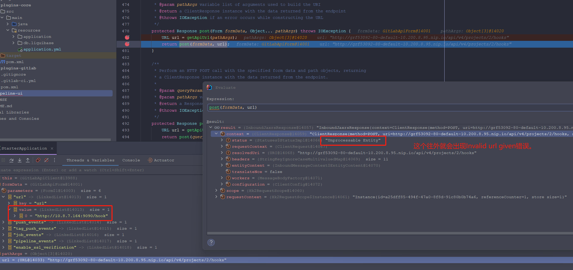Switch to the Console tab
Screen dimensions: 573x270
click(x=131, y=160)
